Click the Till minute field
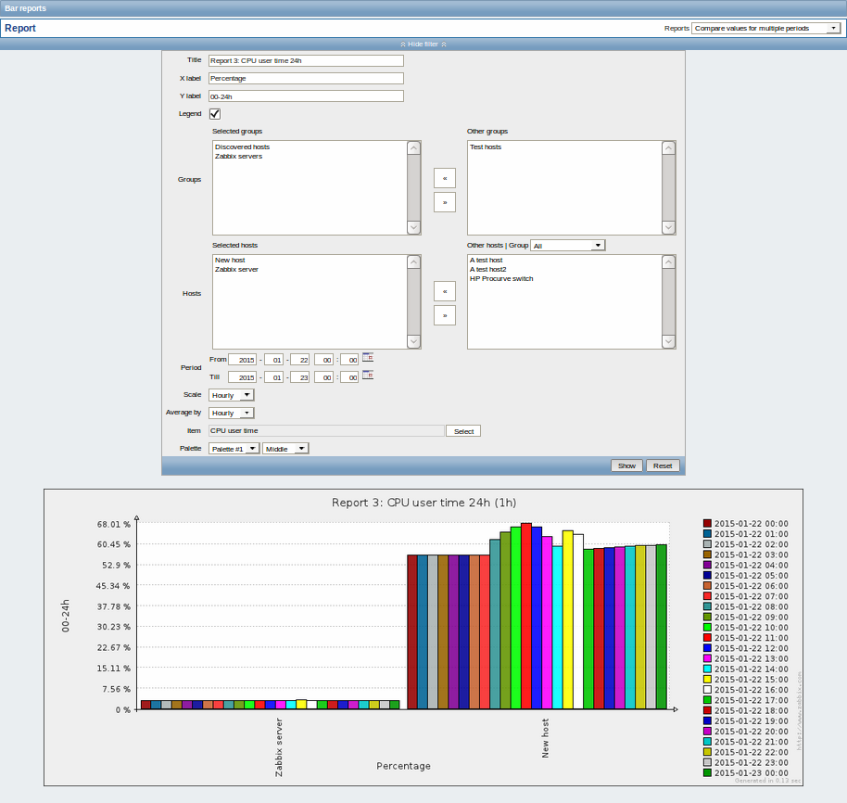The image size is (847, 803). [x=349, y=377]
